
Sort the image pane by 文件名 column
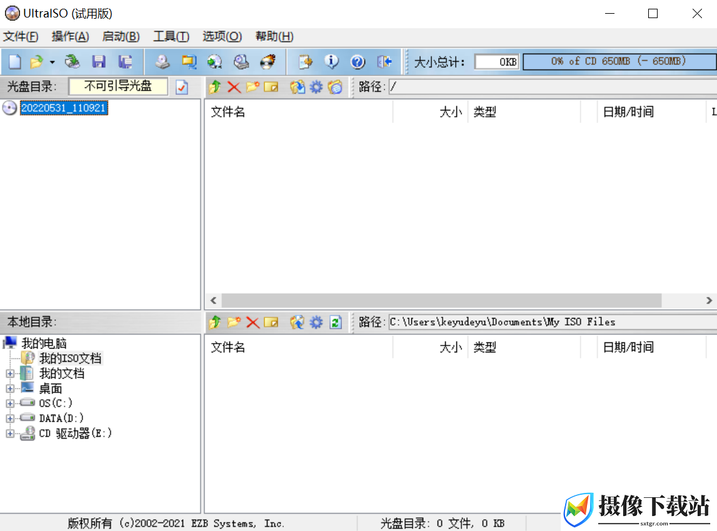(x=299, y=112)
